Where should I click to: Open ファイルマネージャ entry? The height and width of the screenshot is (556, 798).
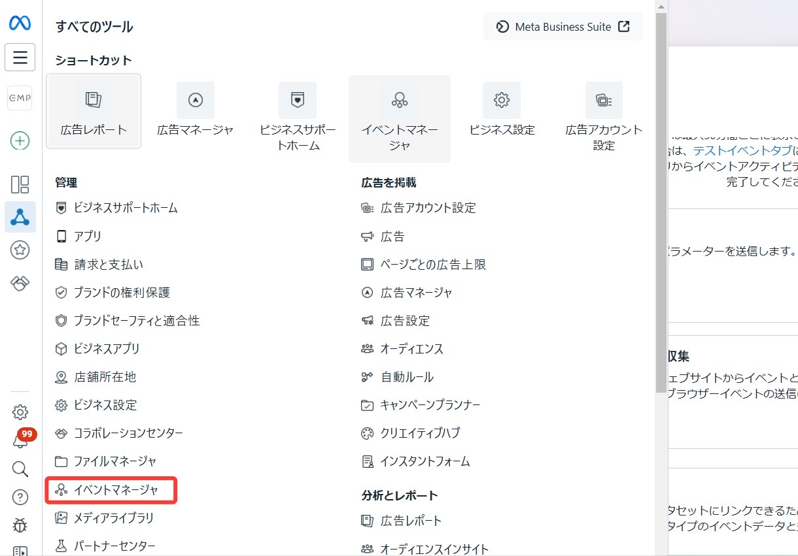click(x=106, y=461)
